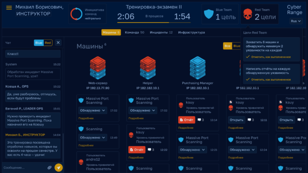Select the Helper server stack icon
The width and height of the screenshot is (308, 173).
(148, 68)
